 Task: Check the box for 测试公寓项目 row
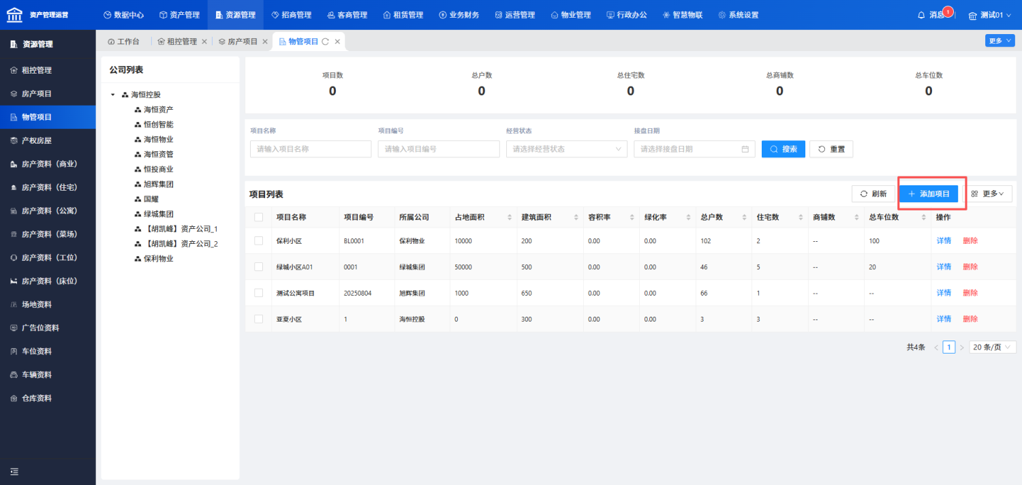[258, 293]
